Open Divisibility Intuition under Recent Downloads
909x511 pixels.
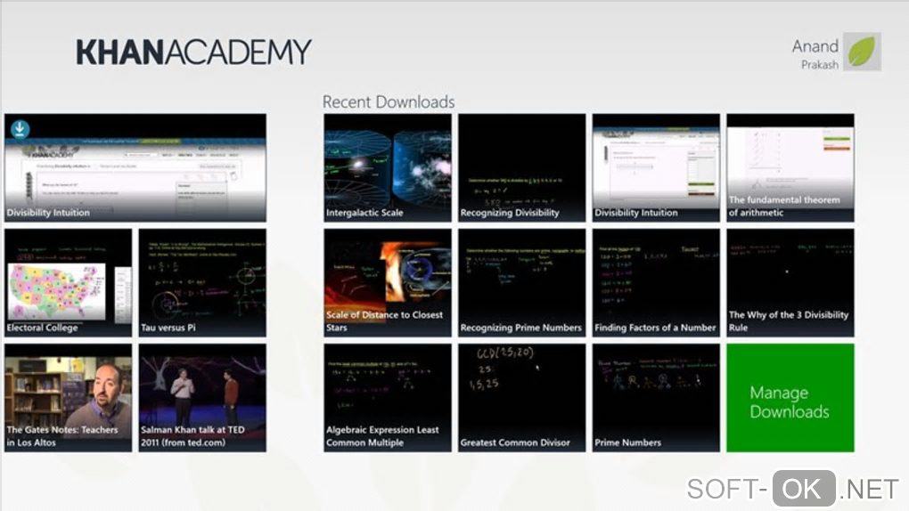[656, 167]
